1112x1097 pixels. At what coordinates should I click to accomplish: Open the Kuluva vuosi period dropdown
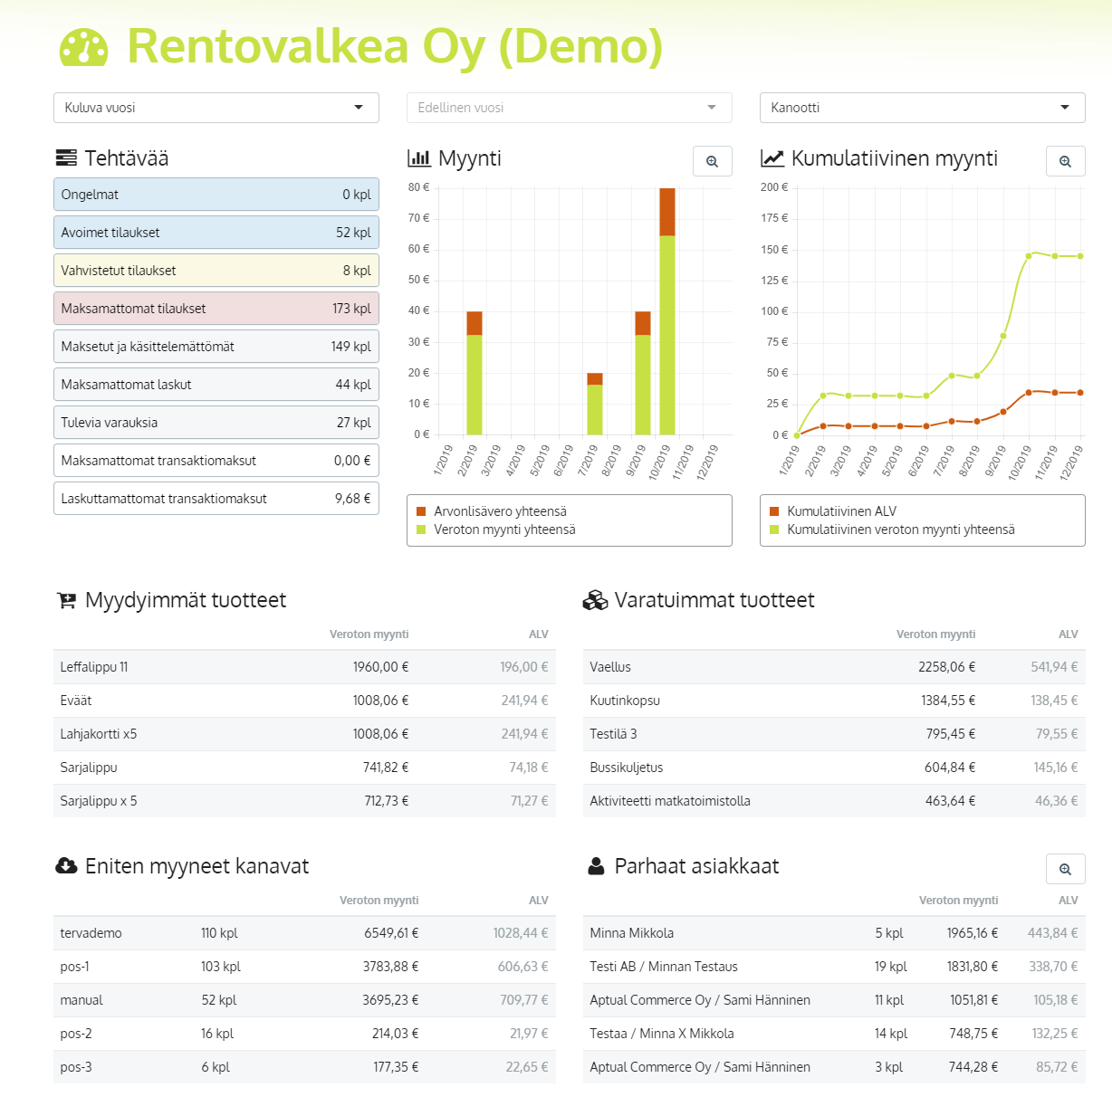[216, 108]
